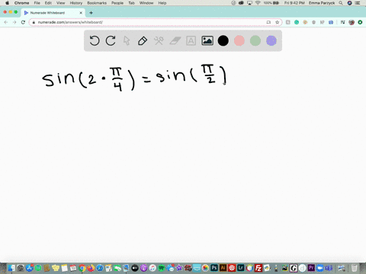Viewport: 366px width, 274px height.
Task: Open iTunes music app from the dock
Action: click(x=152, y=268)
